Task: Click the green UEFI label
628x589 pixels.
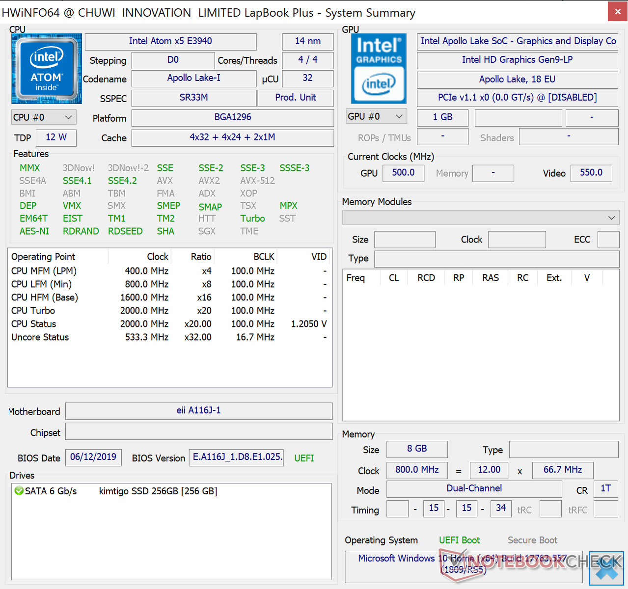Action: 304,458
